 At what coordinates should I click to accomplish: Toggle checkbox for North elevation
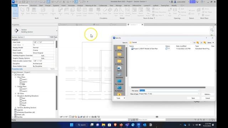click(21, 100)
